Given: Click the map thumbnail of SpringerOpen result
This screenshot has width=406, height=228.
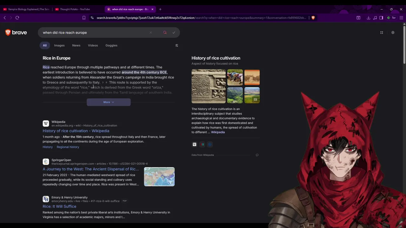Looking at the screenshot, I should click(159, 177).
